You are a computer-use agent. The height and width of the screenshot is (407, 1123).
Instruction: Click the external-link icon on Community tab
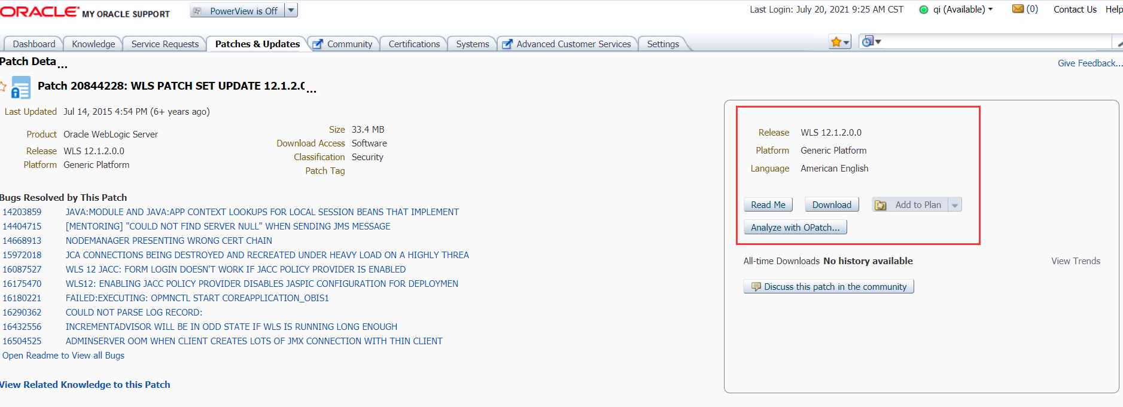pyautogui.click(x=318, y=44)
